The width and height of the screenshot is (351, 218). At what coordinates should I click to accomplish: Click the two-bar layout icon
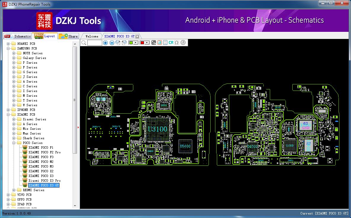[165, 42]
